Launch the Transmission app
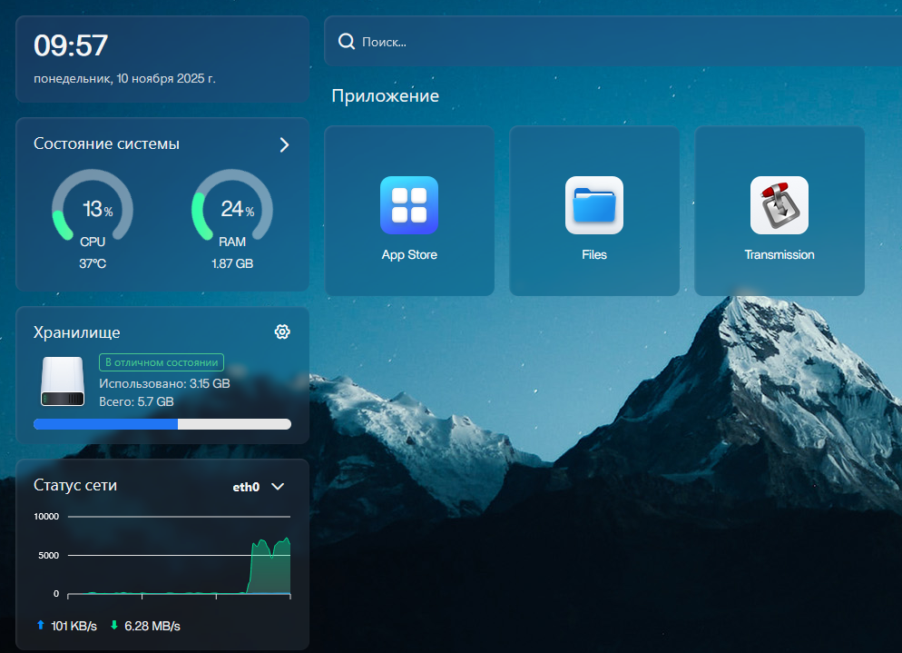902x653 pixels. [779, 211]
